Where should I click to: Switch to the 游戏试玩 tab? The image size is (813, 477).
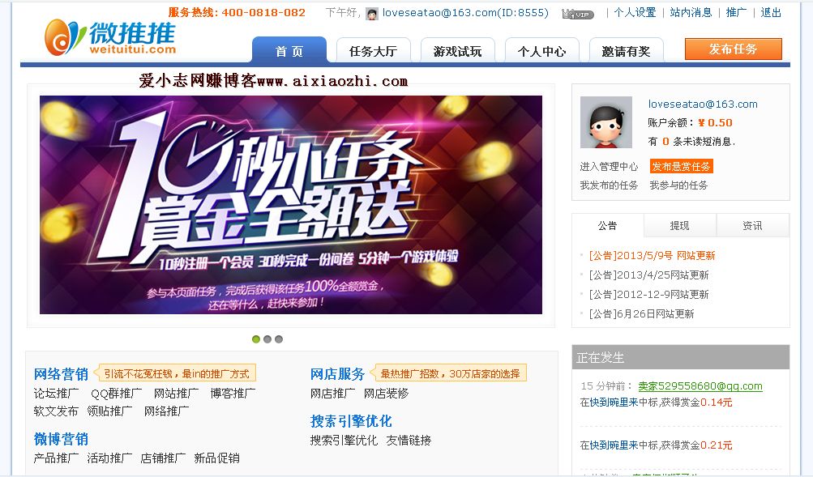click(457, 51)
